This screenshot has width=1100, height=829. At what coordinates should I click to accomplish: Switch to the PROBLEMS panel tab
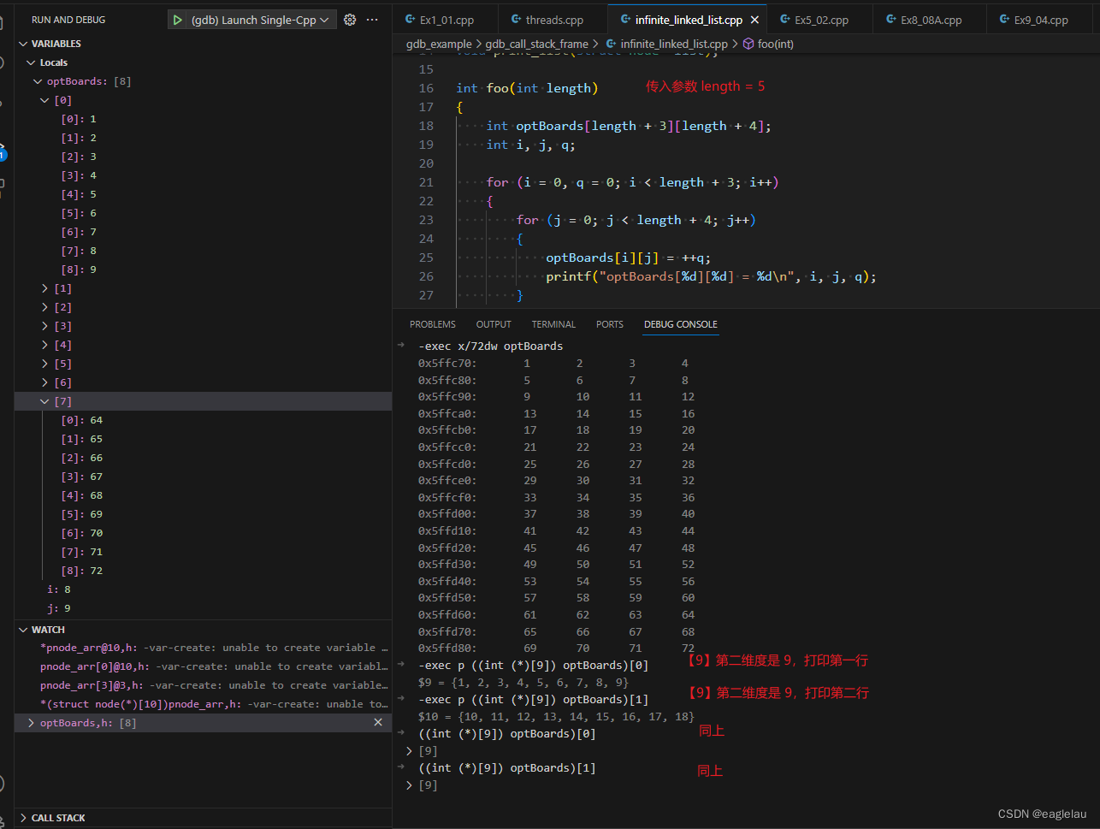pos(432,323)
